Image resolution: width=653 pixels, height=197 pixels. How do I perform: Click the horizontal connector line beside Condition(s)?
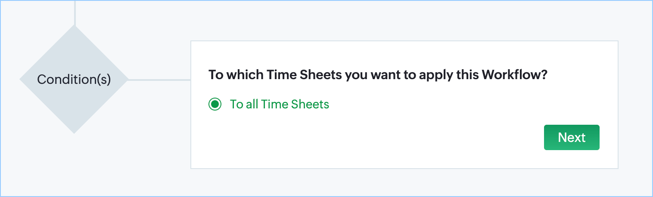pos(159,80)
